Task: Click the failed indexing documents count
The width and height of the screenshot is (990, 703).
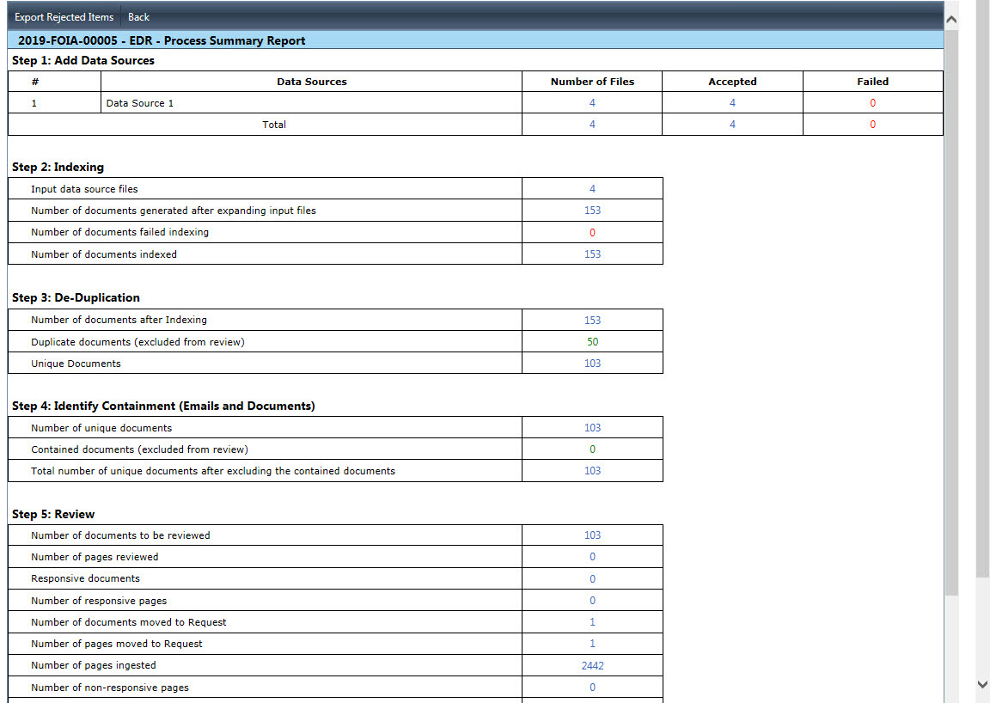Action: (592, 233)
